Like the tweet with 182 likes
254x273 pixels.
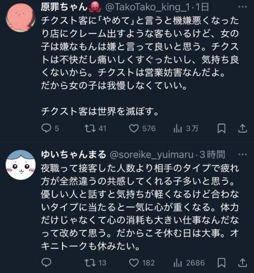[x=134, y=263]
